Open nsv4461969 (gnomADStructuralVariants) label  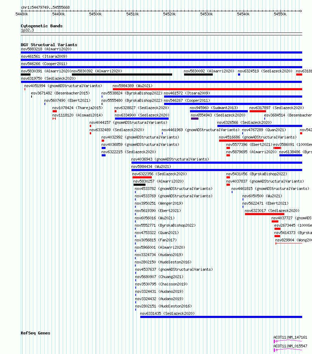(x=201, y=130)
